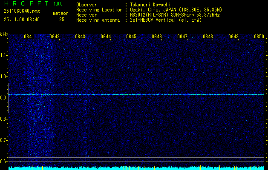Click the 0650 time marker
Screen dimensions: 268x170
259,37
